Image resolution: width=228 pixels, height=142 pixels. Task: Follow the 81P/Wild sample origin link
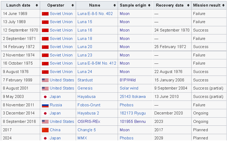(x=128, y=80)
